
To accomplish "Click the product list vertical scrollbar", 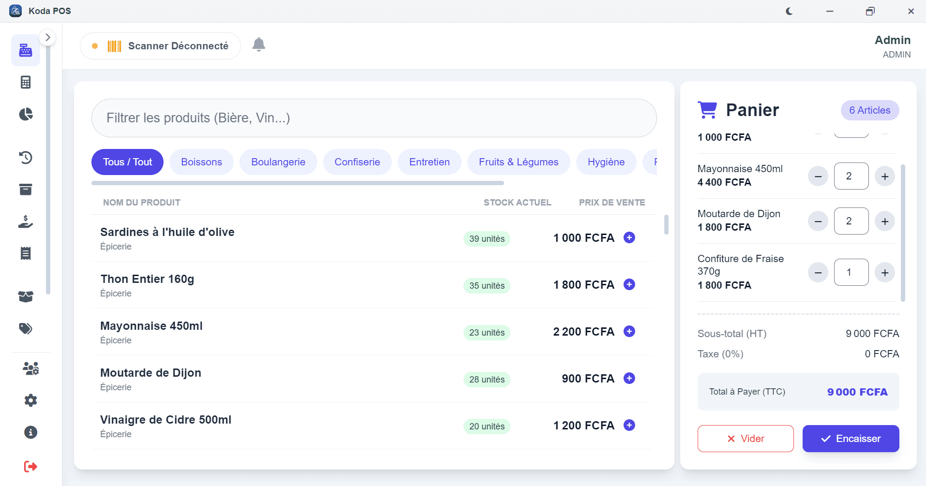I will tap(666, 225).
